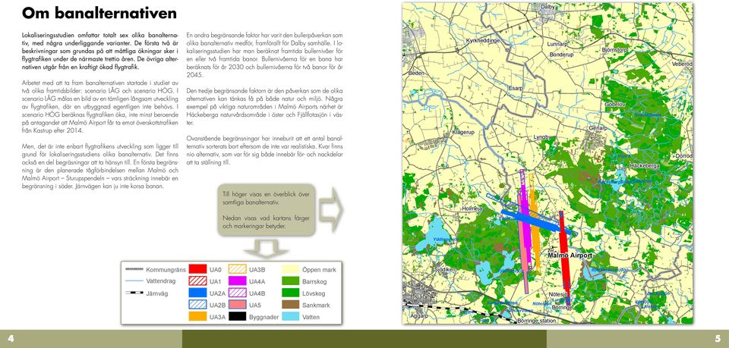
Task: Click the 'Björnstorp' map label
Action: (616, 49)
